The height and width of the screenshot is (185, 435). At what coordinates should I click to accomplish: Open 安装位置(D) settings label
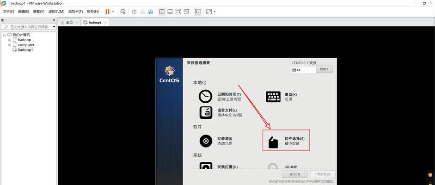point(227,167)
